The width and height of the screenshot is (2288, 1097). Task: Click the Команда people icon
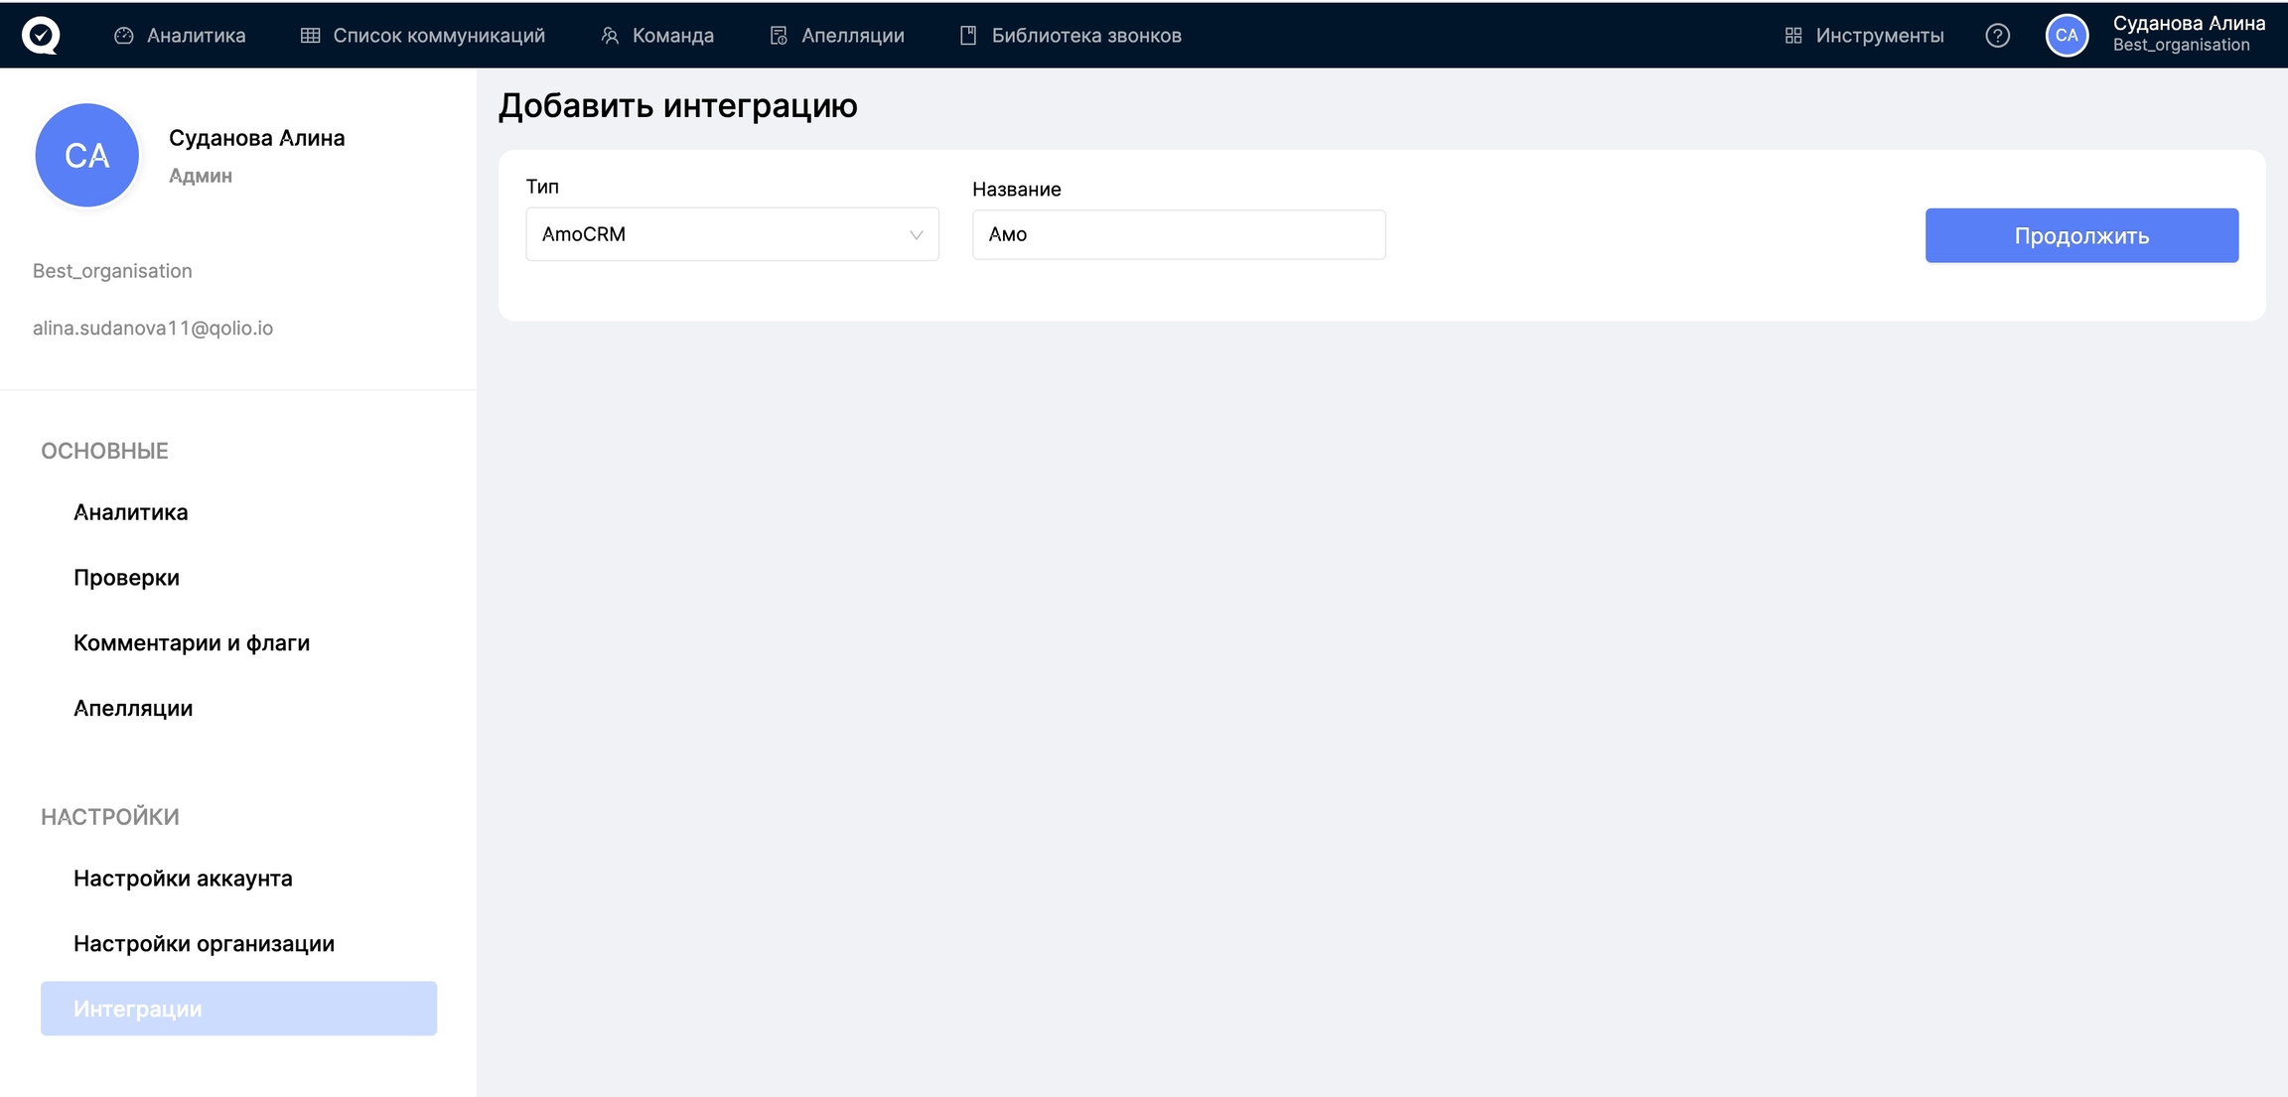610,36
